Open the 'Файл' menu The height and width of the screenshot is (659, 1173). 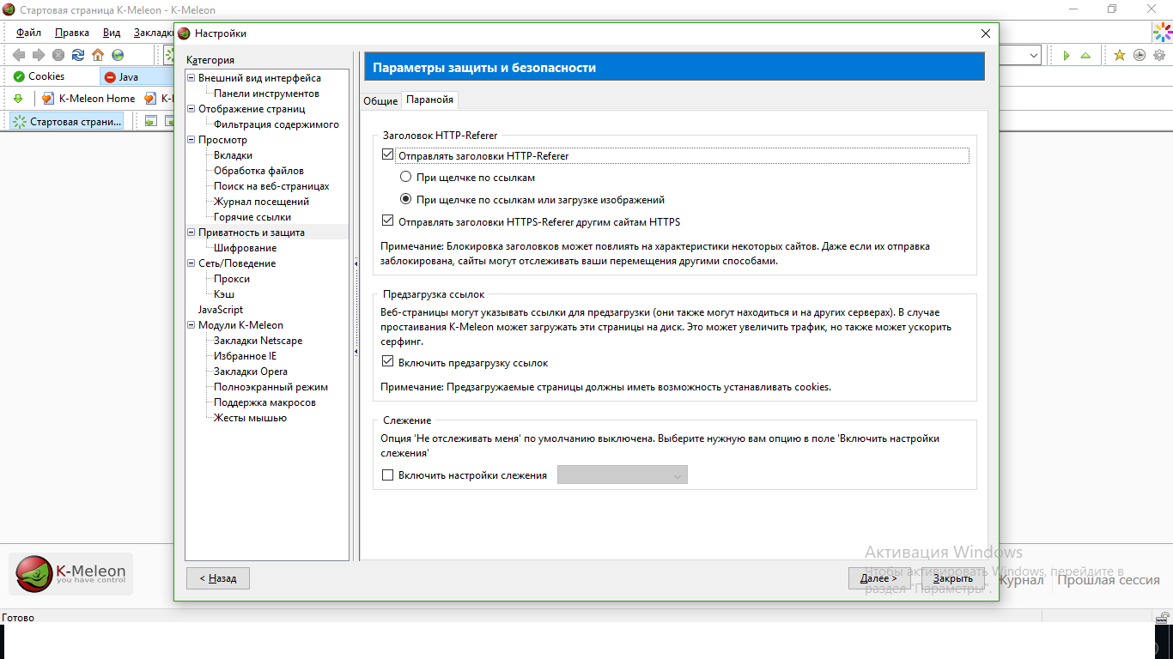click(x=28, y=33)
